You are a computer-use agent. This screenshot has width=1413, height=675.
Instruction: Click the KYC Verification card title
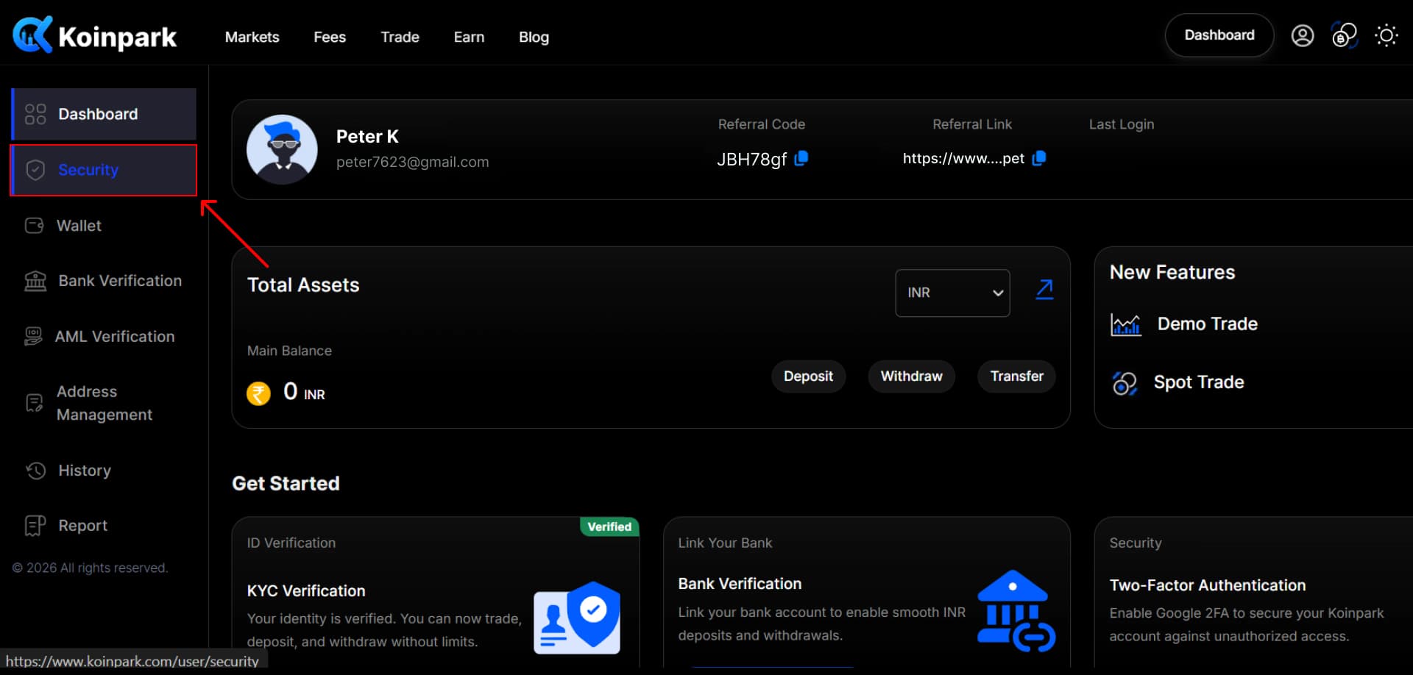(x=306, y=591)
